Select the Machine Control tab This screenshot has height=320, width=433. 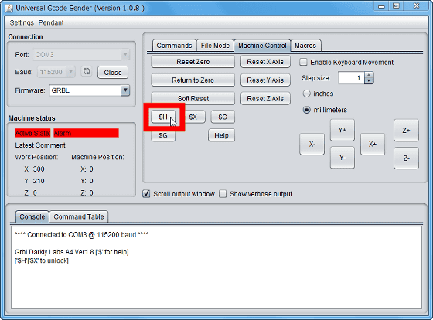pos(262,46)
